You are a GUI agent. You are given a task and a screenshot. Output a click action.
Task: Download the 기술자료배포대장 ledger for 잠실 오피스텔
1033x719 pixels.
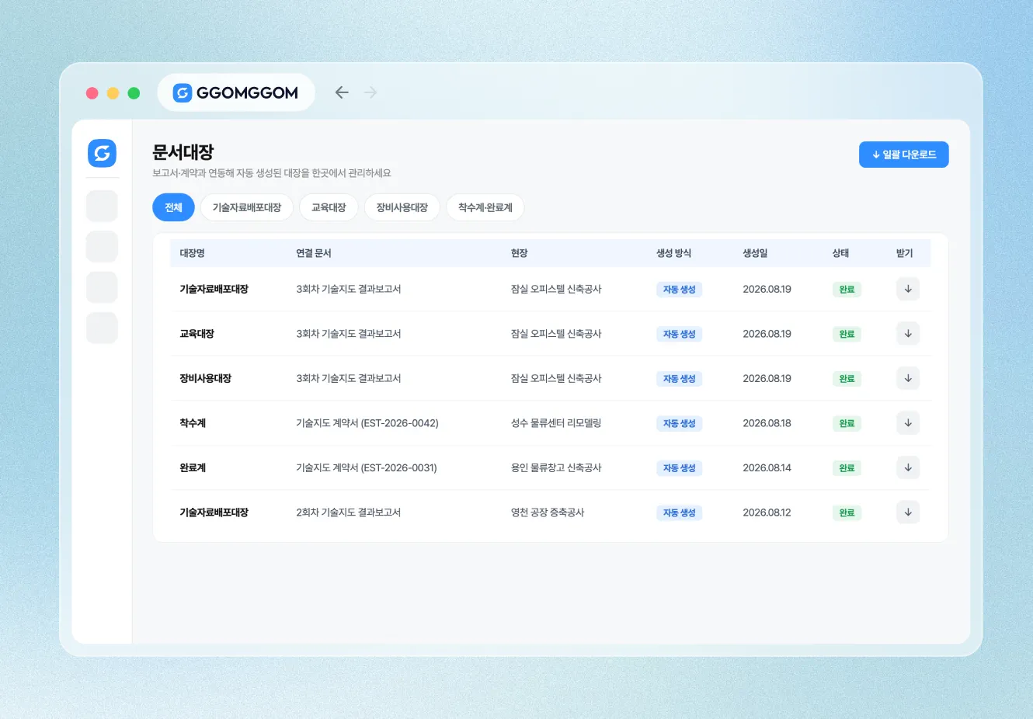908,289
